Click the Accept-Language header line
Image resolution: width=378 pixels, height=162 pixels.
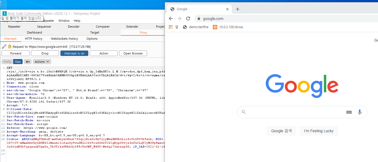point(56,135)
